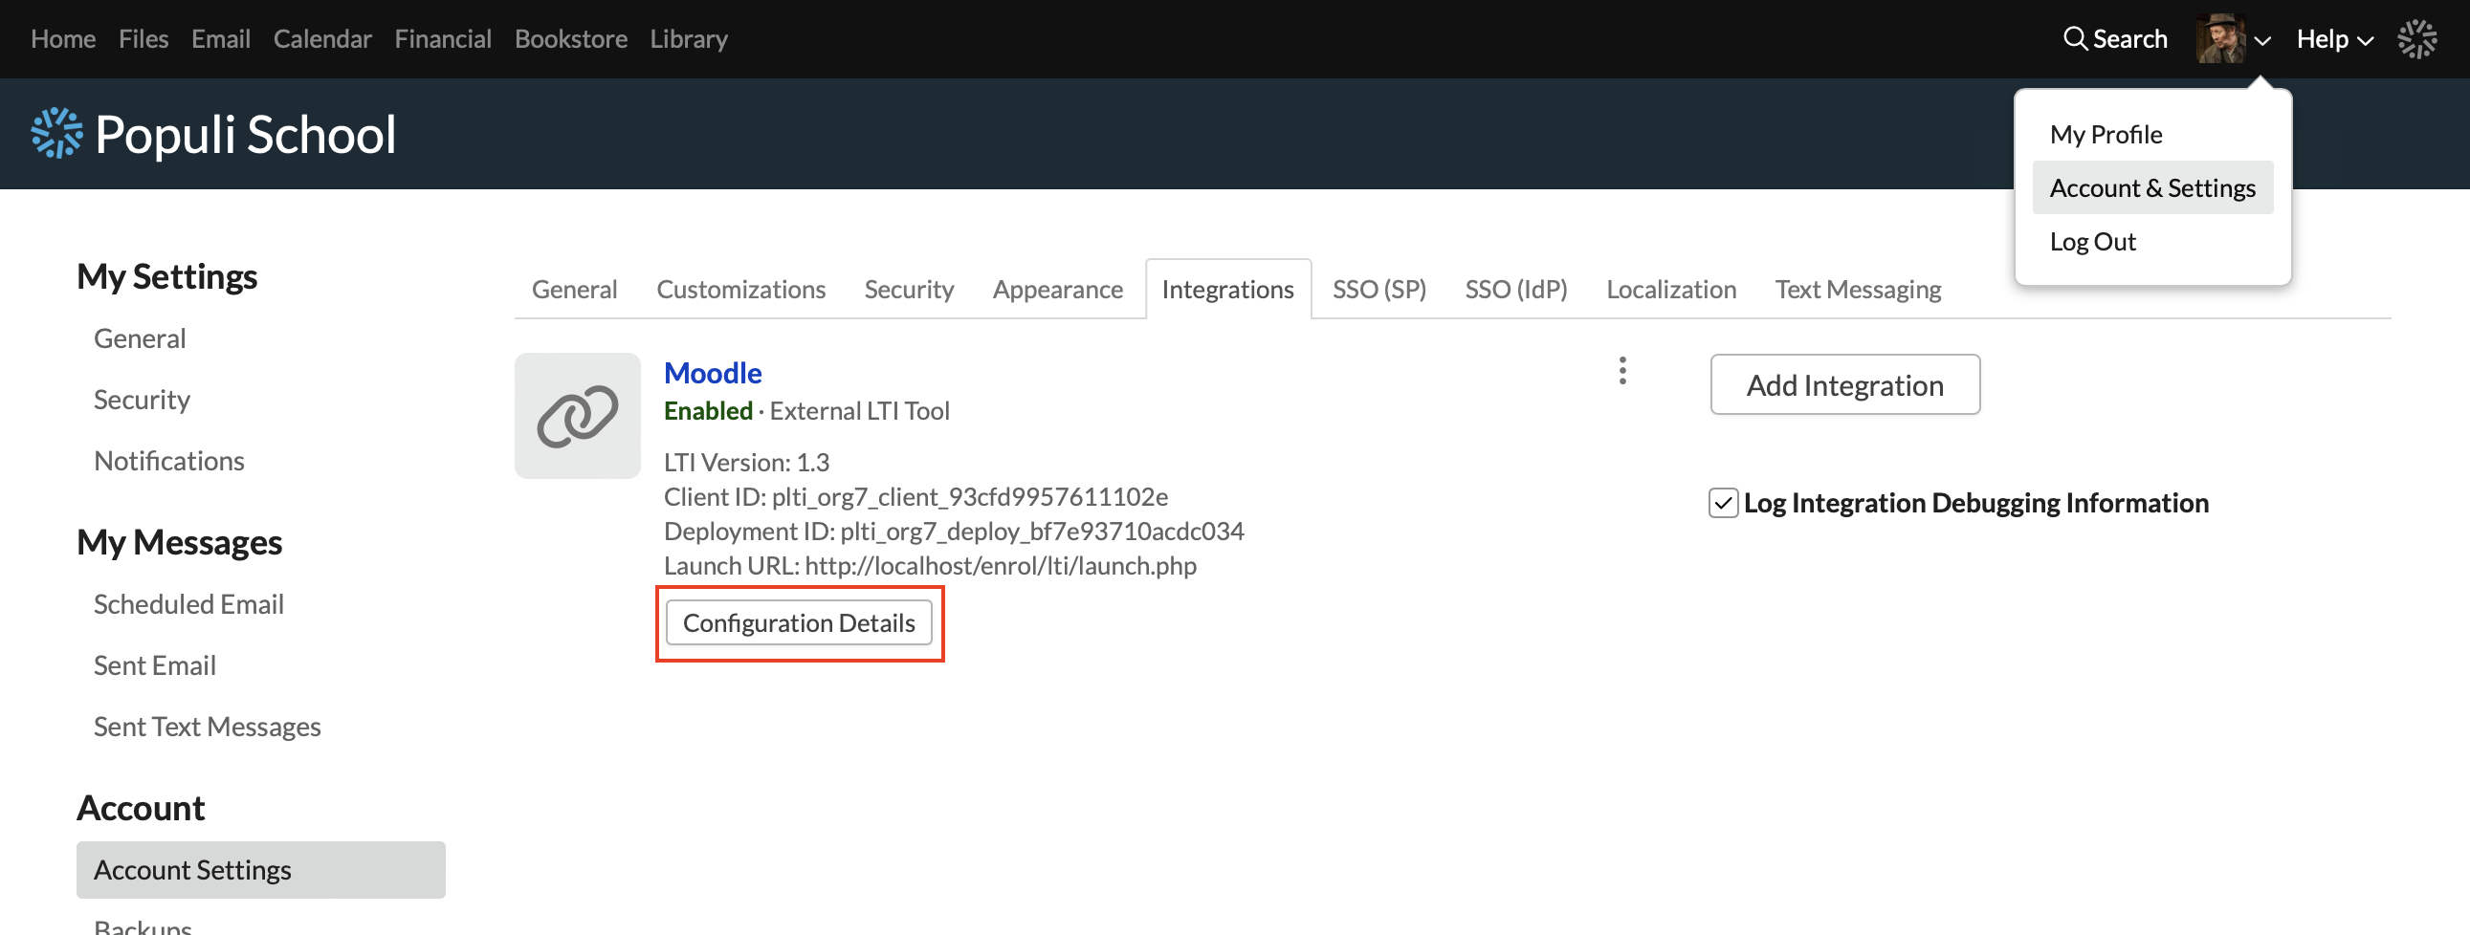
Task: Click the Populi School title
Action: tap(246, 134)
